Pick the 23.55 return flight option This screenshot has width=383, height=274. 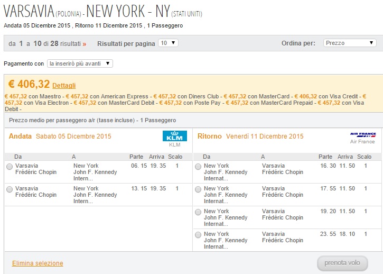(x=198, y=235)
